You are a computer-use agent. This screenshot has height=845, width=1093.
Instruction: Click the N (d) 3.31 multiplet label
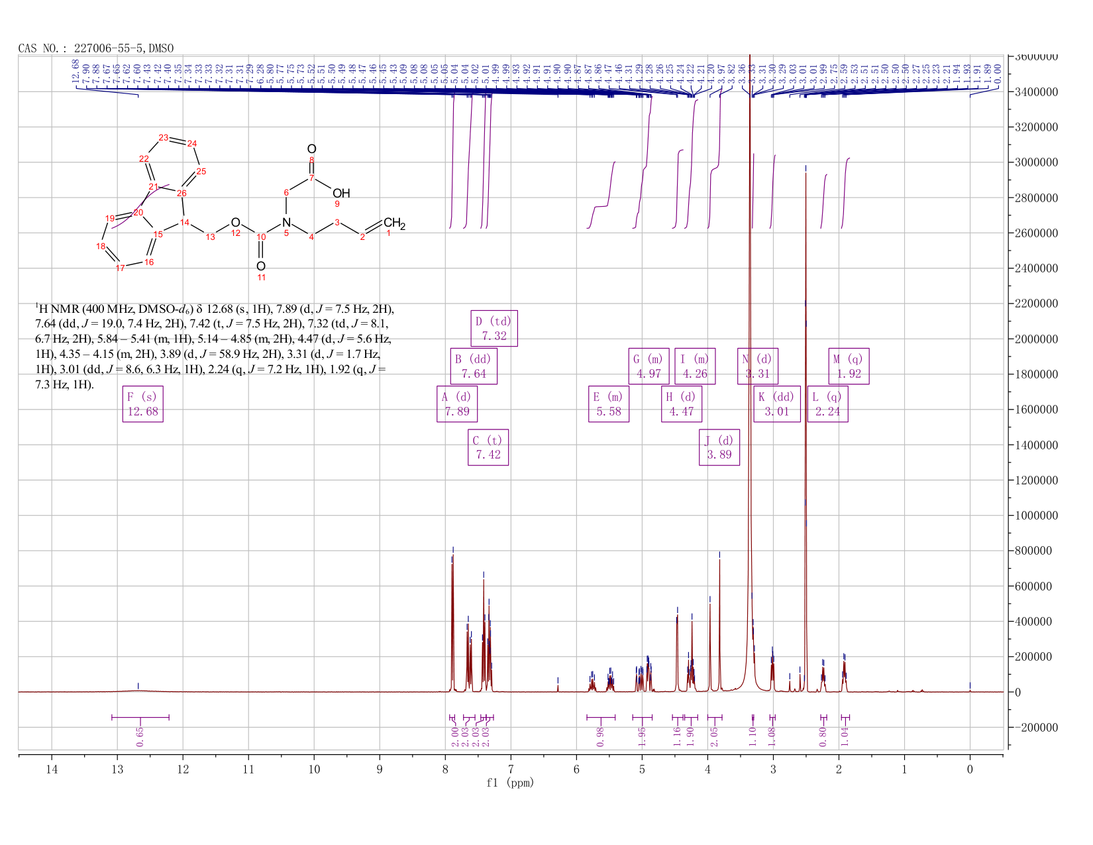[758, 366]
